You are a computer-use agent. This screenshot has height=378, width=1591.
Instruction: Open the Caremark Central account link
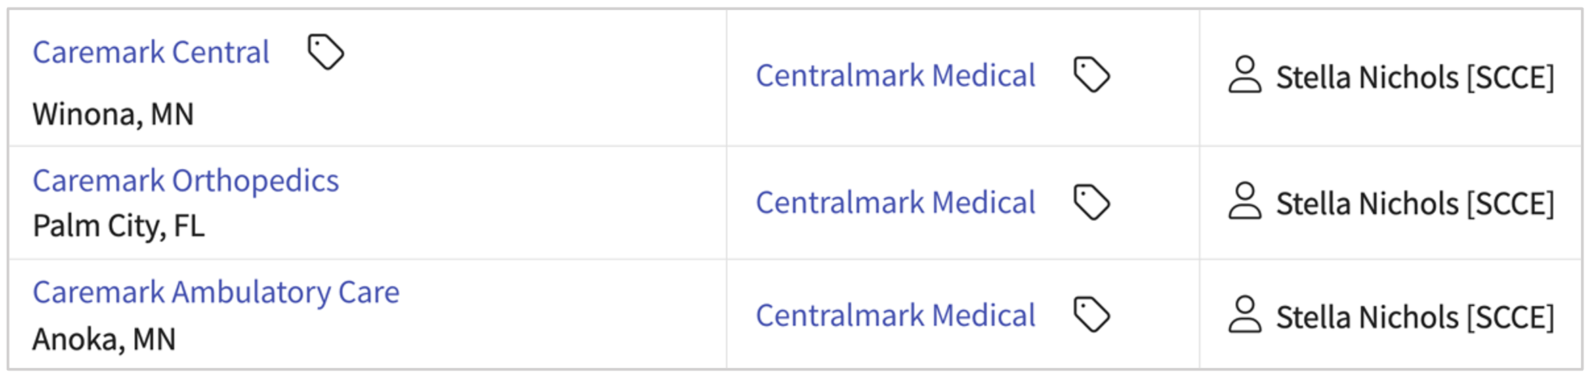click(151, 52)
